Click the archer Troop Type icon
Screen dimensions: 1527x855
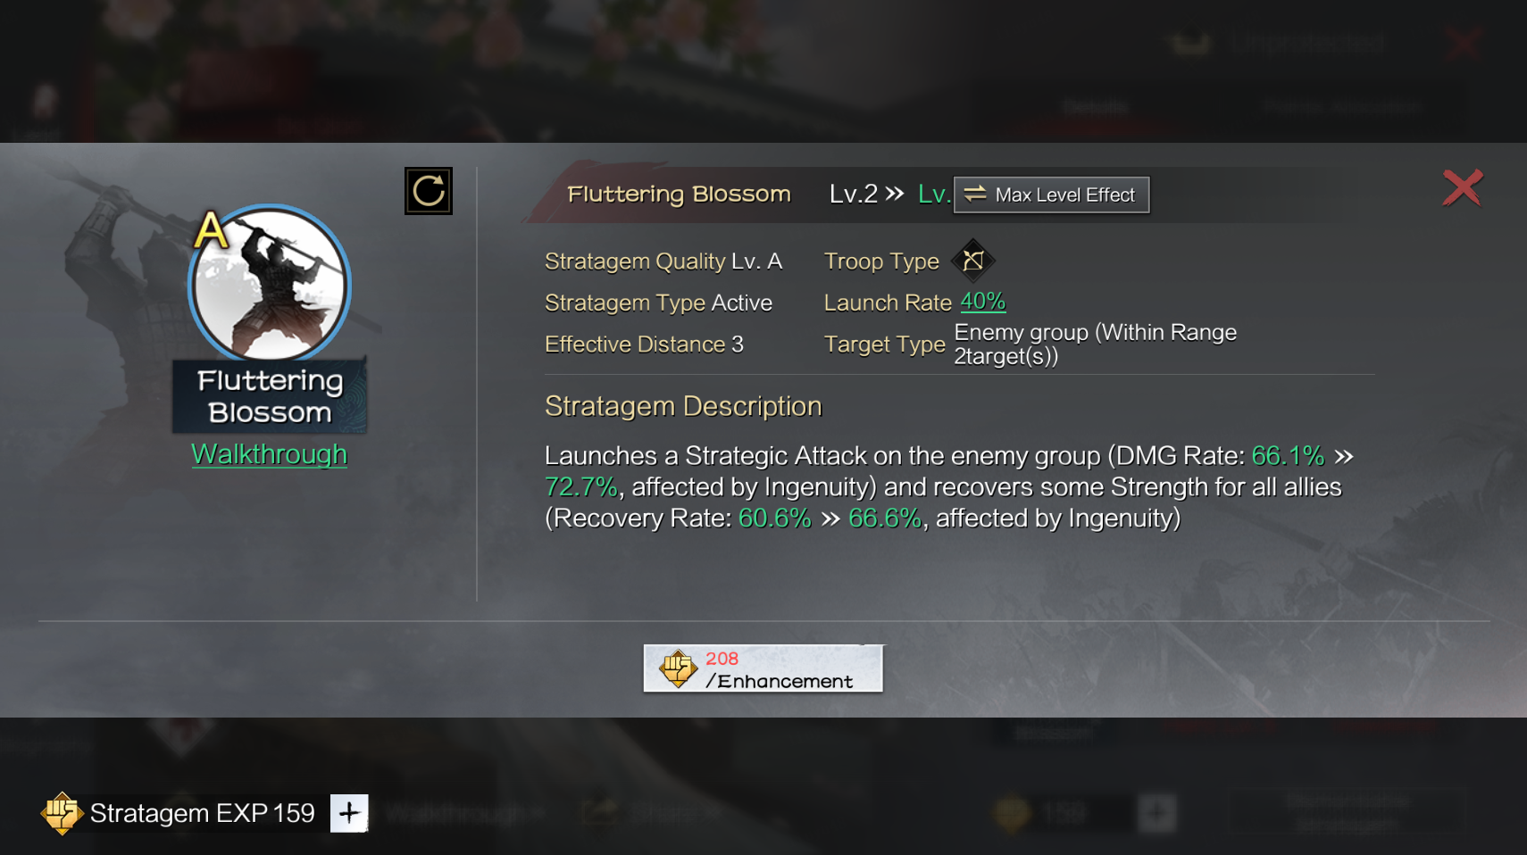pos(973,261)
